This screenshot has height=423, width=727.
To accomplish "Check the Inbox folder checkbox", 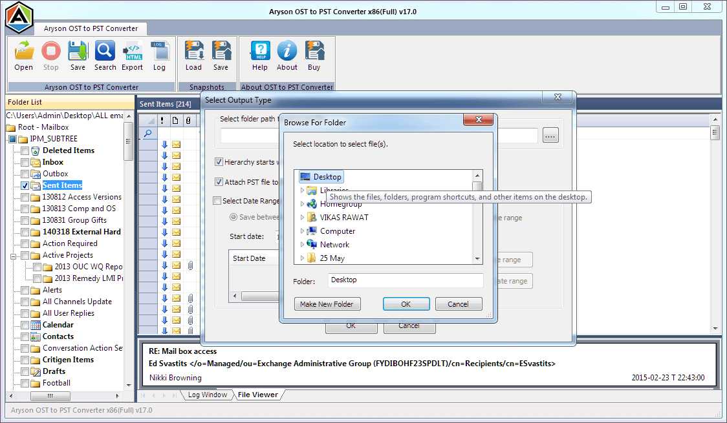I will (25, 162).
